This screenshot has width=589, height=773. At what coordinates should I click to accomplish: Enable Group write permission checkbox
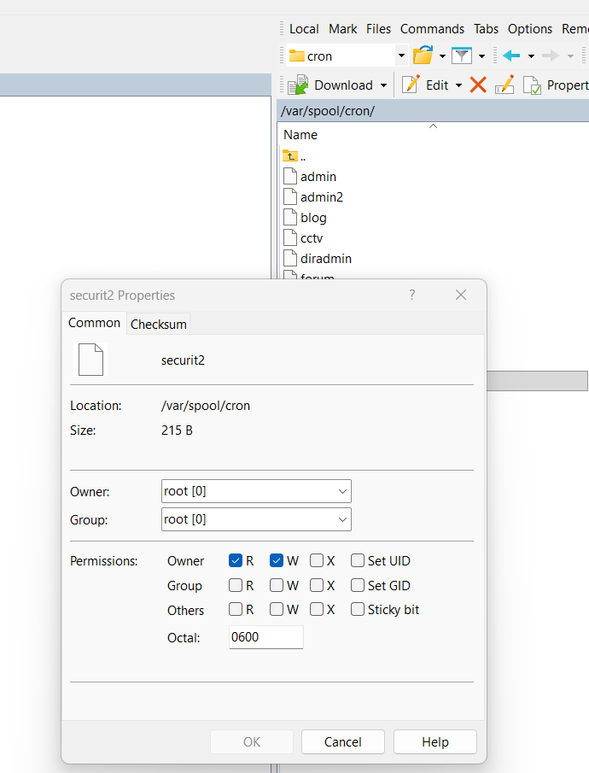(277, 586)
